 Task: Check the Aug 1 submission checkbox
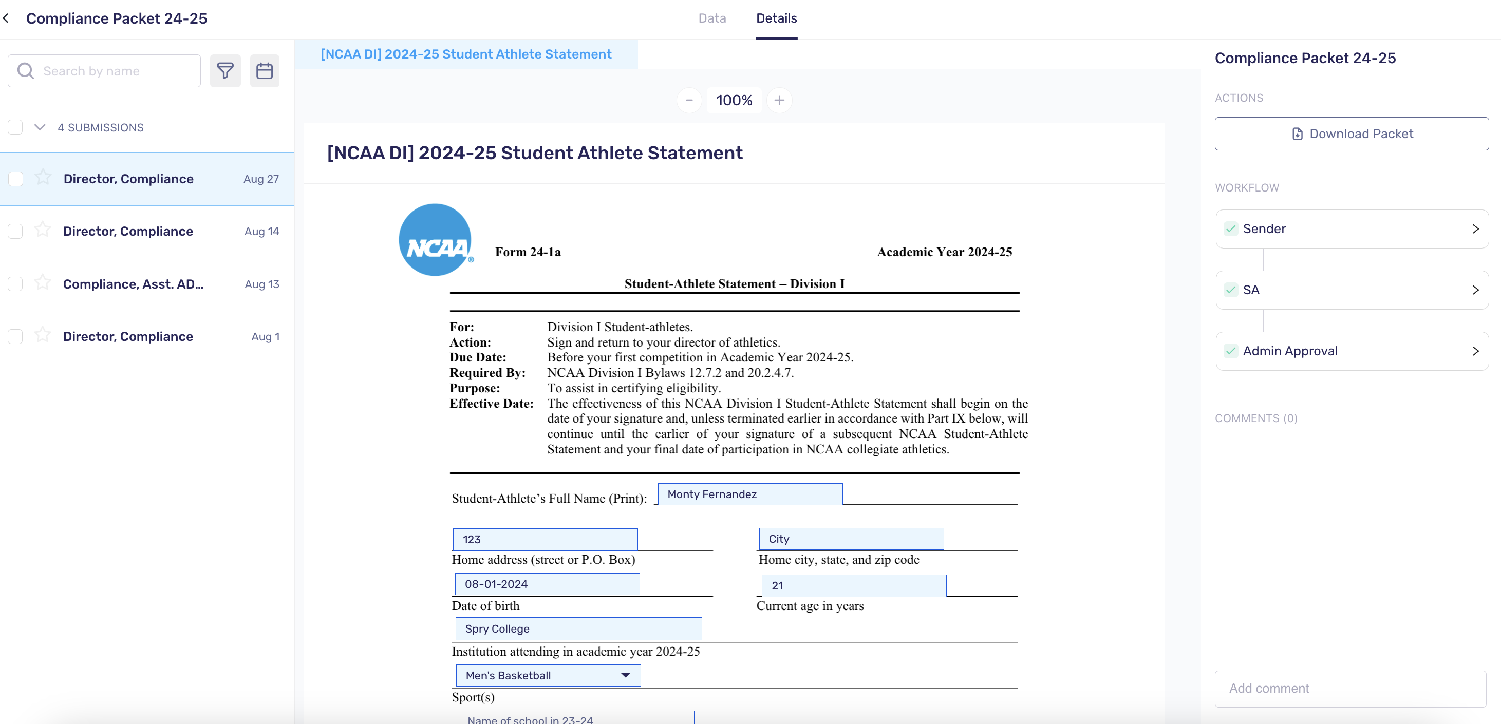point(16,337)
